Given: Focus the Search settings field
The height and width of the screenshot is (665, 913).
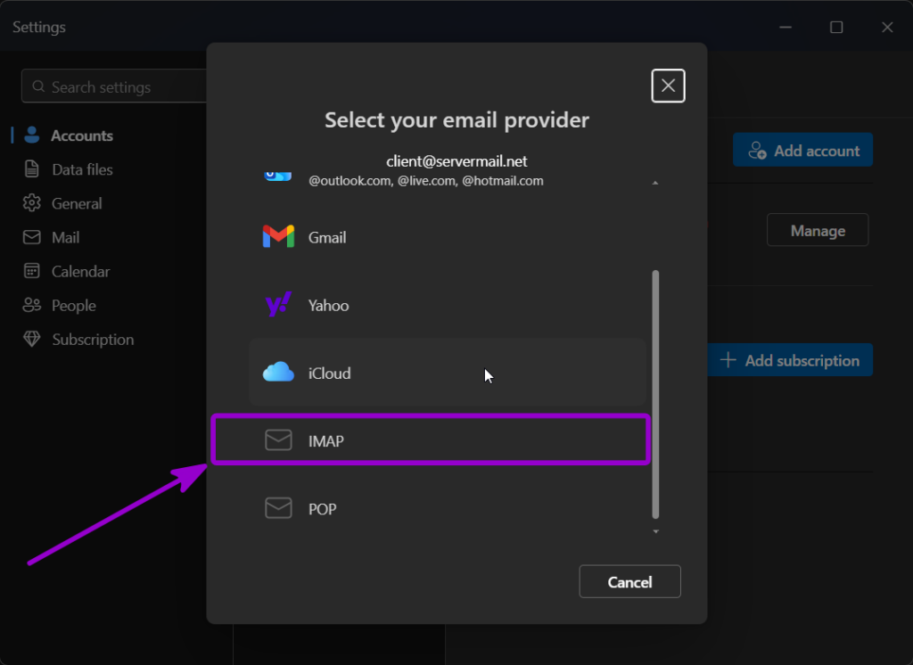Looking at the screenshot, I should coord(114,86).
